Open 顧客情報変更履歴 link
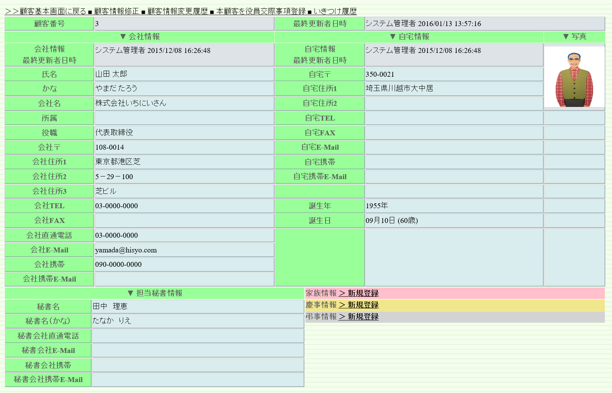Screen dimensions: 612x393 [178, 11]
